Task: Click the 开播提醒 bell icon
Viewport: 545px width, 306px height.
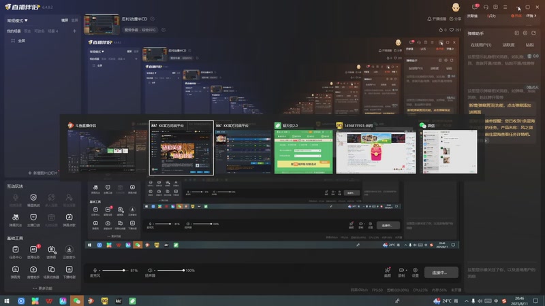Action: point(437,19)
